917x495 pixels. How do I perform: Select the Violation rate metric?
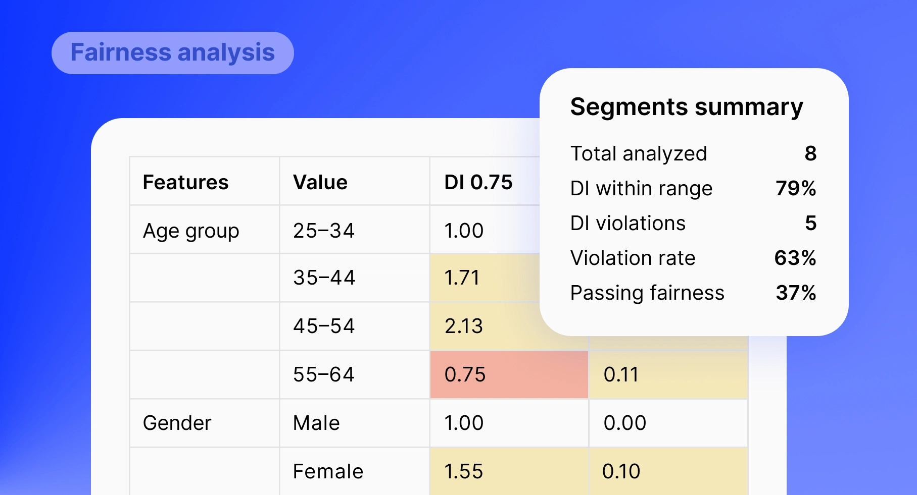coord(693,258)
